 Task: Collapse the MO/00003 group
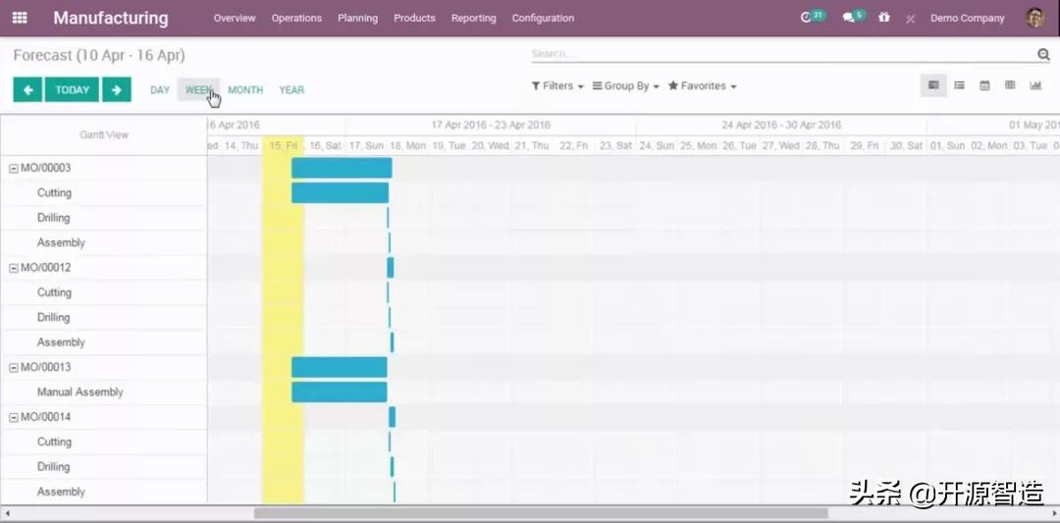coord(13,168)
